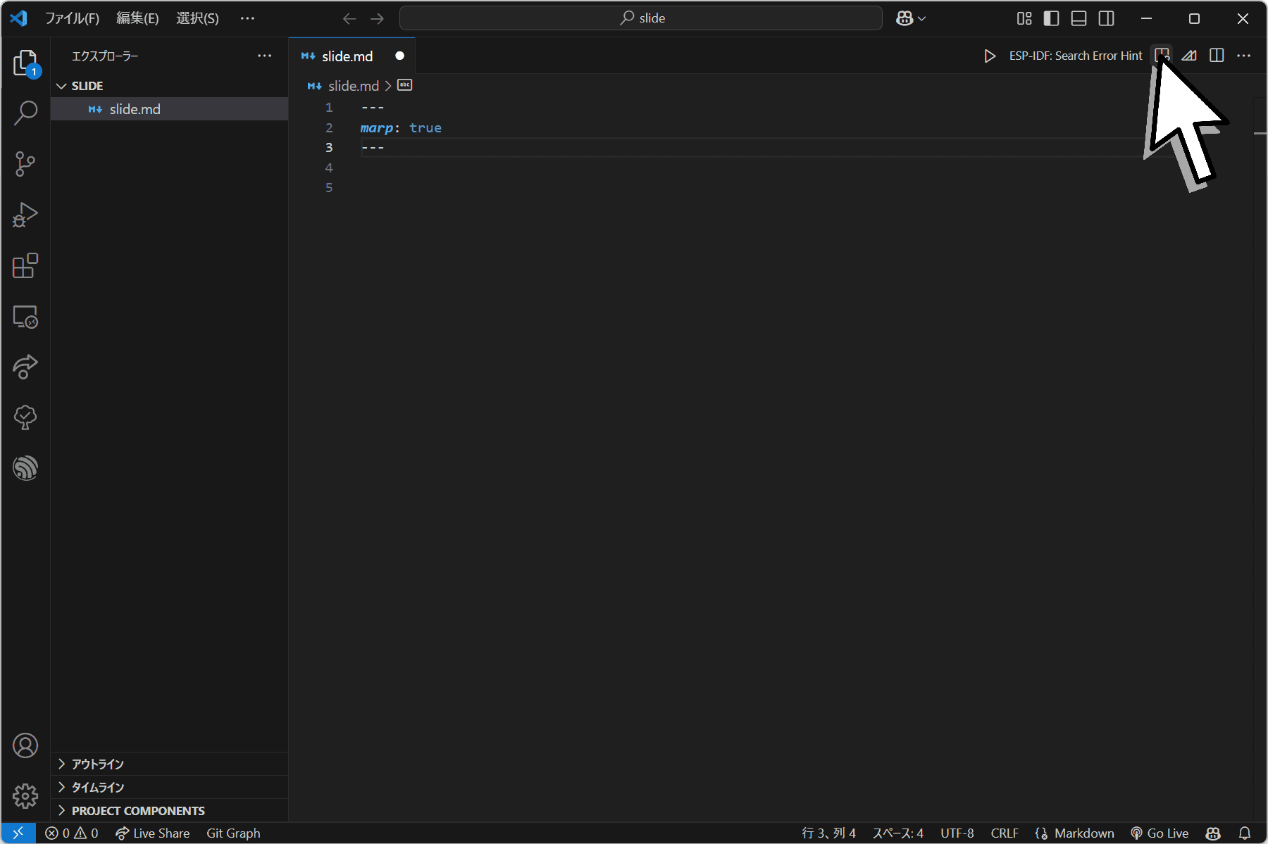This screenshot has width=1268, height=844.
Task: Open the Marp quick pick icon in editor toolbar
Action: [x=1189, y=56]
